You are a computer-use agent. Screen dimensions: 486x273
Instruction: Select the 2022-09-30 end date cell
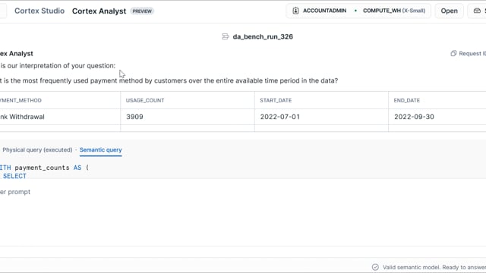tap(437, 117)
